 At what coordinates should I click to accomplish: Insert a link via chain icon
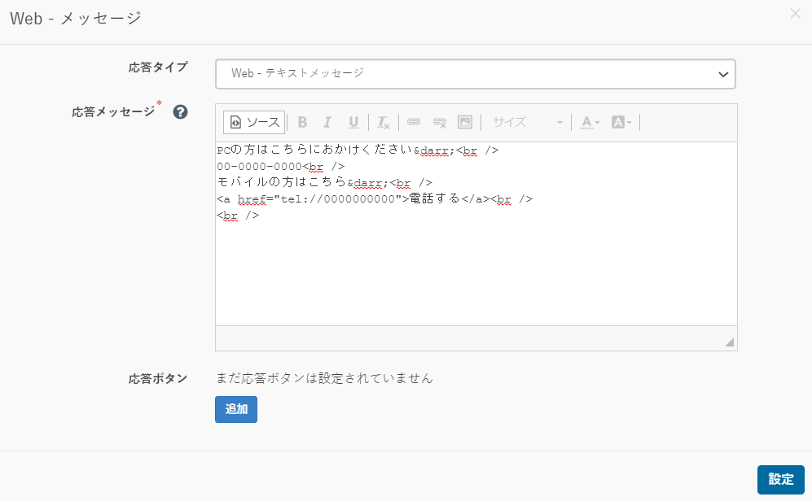click(x=413, y=122)
